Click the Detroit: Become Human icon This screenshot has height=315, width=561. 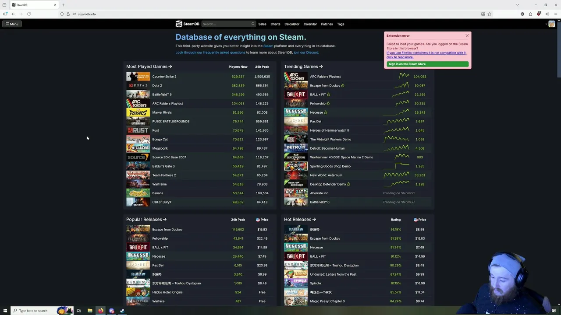click(296, 148)
